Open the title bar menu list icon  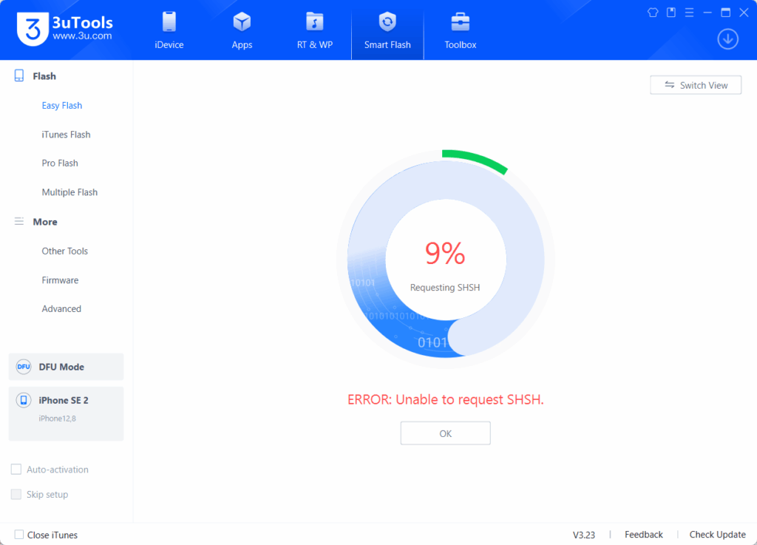pos(690,13)
